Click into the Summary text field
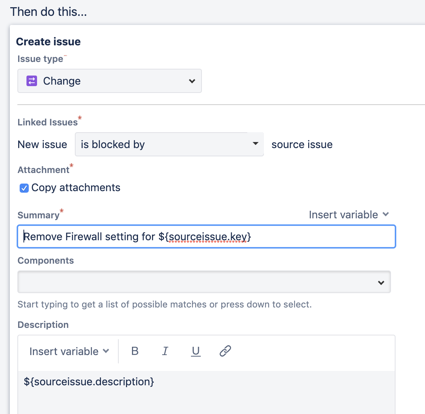This screenshot has width=425, height=414. 206,236
